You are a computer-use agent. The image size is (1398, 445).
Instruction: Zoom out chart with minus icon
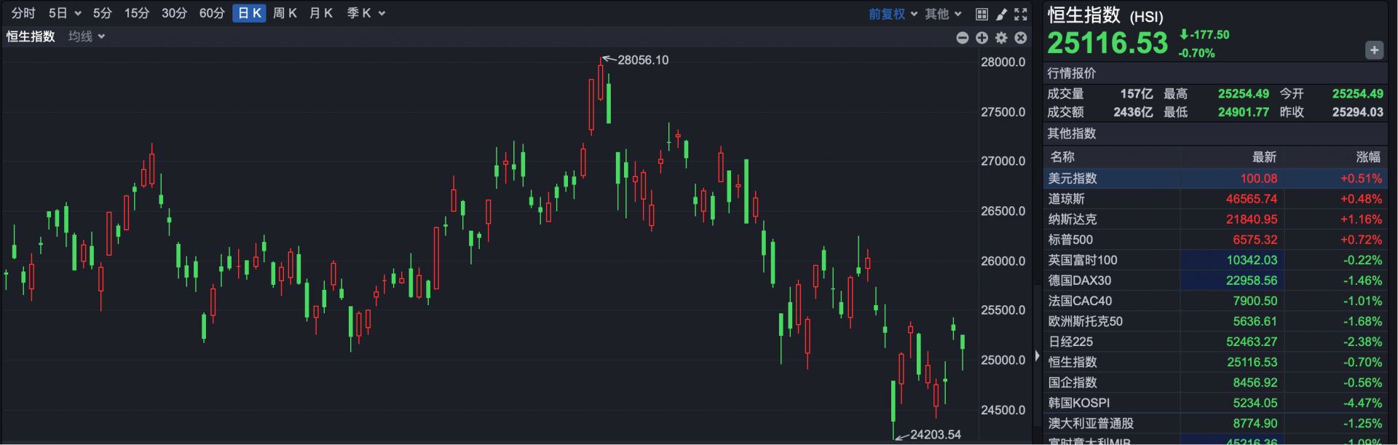click(x=962, y=38)
